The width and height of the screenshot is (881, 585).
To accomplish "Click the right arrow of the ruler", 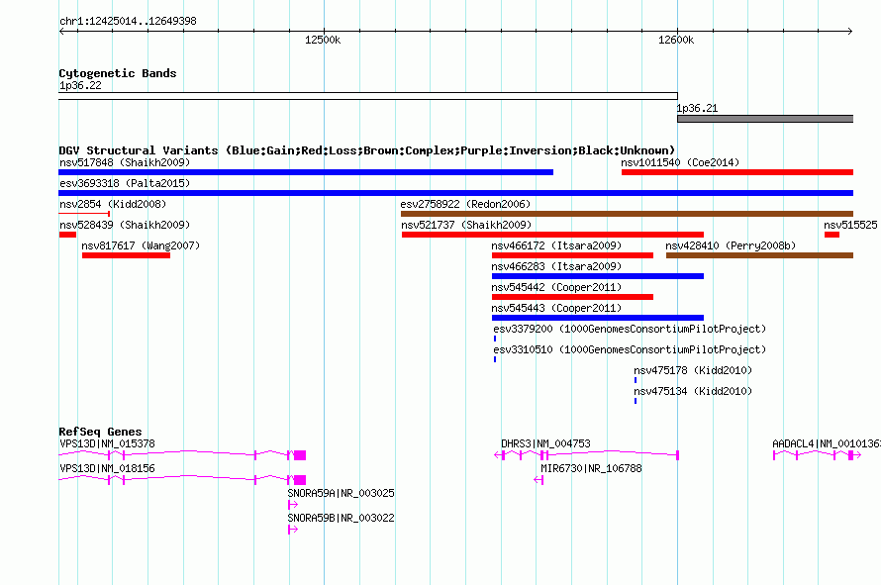I will coord(850,32).
